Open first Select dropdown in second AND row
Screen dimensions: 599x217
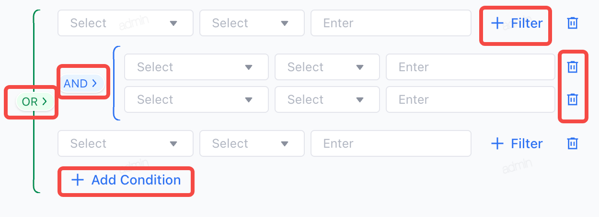pos(196,99)
